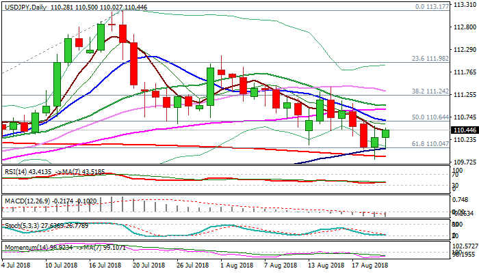This screenshot has height=273, width=479.
Task: Click the 13 Aug 2018 date label
Action: pos(326,264)
